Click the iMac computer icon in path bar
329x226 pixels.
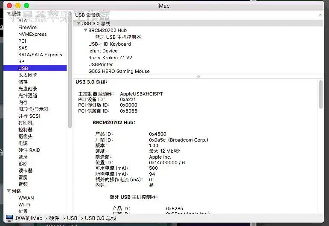point(9,218)
